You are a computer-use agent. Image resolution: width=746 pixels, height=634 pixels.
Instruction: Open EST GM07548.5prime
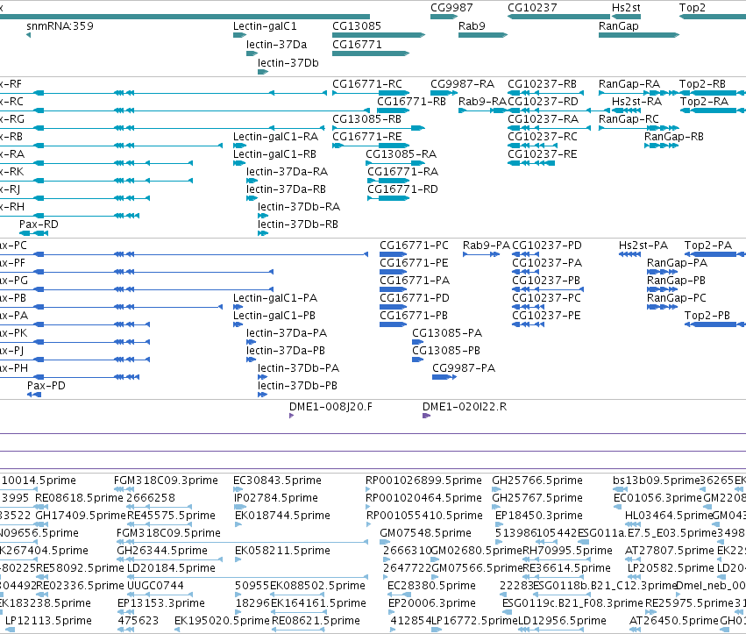click(387, 542)
